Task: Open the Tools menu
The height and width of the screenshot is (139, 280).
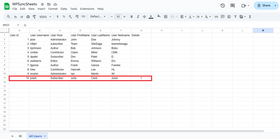Action: pos(74,9)
